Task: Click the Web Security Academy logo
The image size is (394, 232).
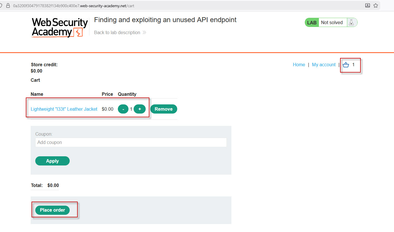Action: pyautogui.click(x=59, y=28)
